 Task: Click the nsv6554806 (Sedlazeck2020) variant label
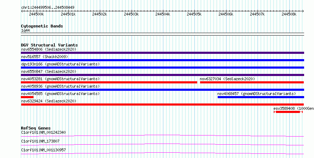coord(49,49)
